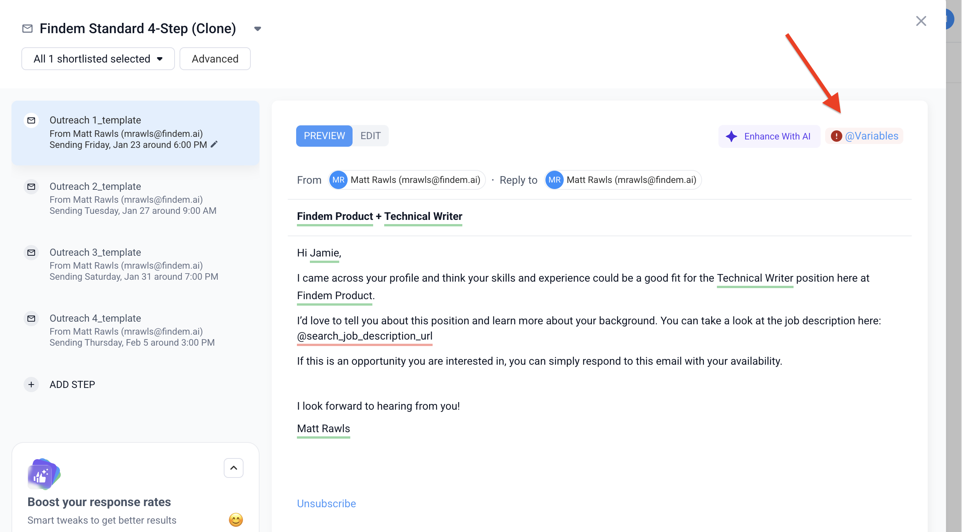The height and width of the screenshot is (532, 962).
Task: Switch to the EDIT tab
Action: point(370,136)
